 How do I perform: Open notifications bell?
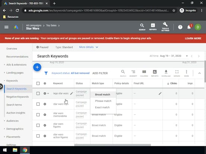(x=189, y=27)
